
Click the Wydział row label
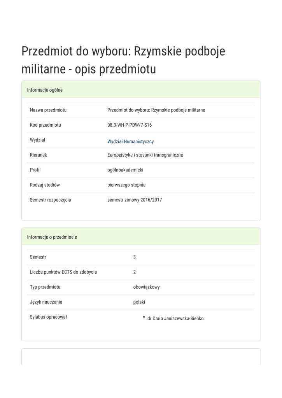click(x=38, y=140)
